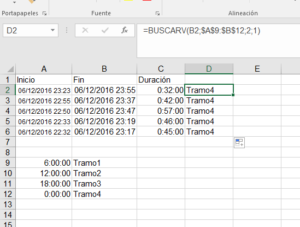Expand the Name Box dropdown arrow
The width and height of the screenshot is (300, 227).
tap(52, 30)
